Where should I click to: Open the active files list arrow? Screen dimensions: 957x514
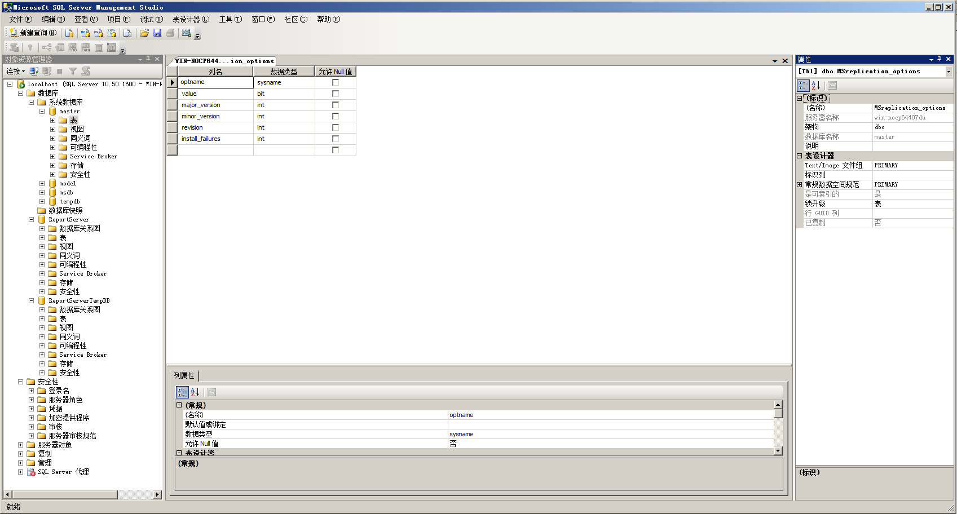[x=775, y=61]
